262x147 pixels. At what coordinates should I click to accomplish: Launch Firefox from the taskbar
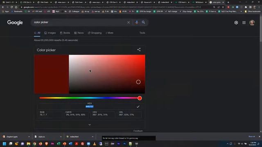pyautogui.click(x=41, y=144)
